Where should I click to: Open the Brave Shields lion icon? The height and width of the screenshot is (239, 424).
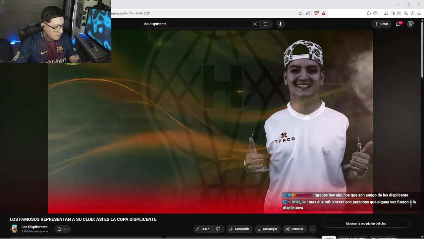[316, 13]
